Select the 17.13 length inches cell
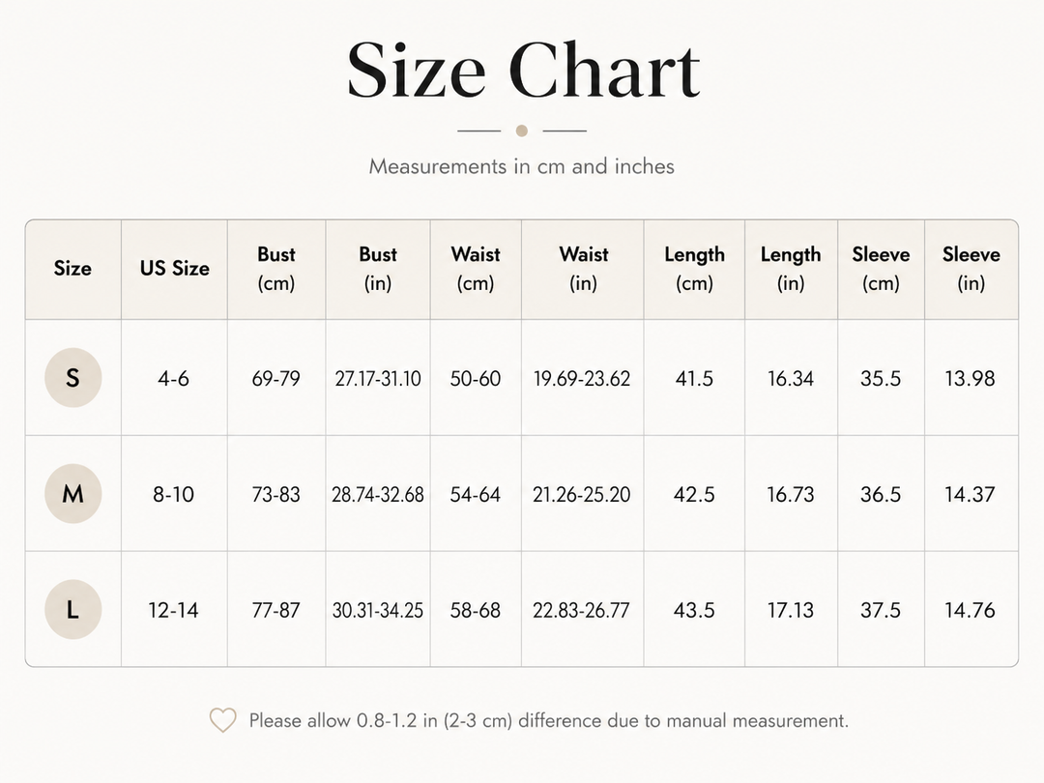Screen dimensions: 1044x783 click(x=791, y=610)
